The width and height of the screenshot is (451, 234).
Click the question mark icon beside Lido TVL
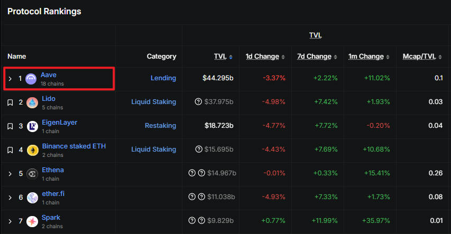click(198, 102)
